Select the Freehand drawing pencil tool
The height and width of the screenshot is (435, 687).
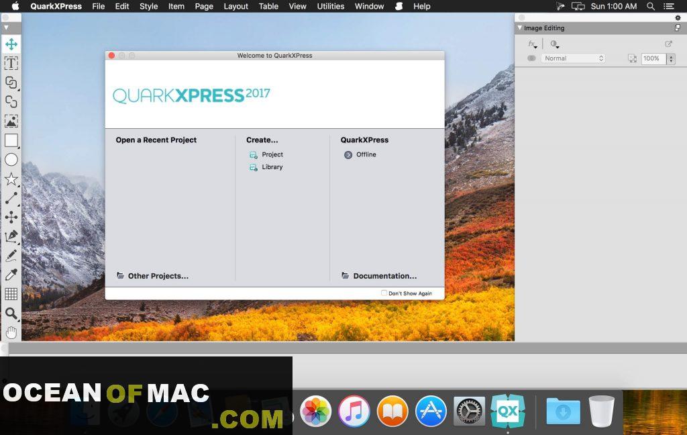pos(11,256)
